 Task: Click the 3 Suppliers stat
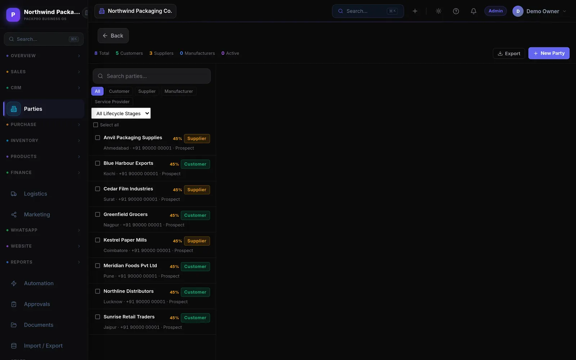click(x=161, y=53)
